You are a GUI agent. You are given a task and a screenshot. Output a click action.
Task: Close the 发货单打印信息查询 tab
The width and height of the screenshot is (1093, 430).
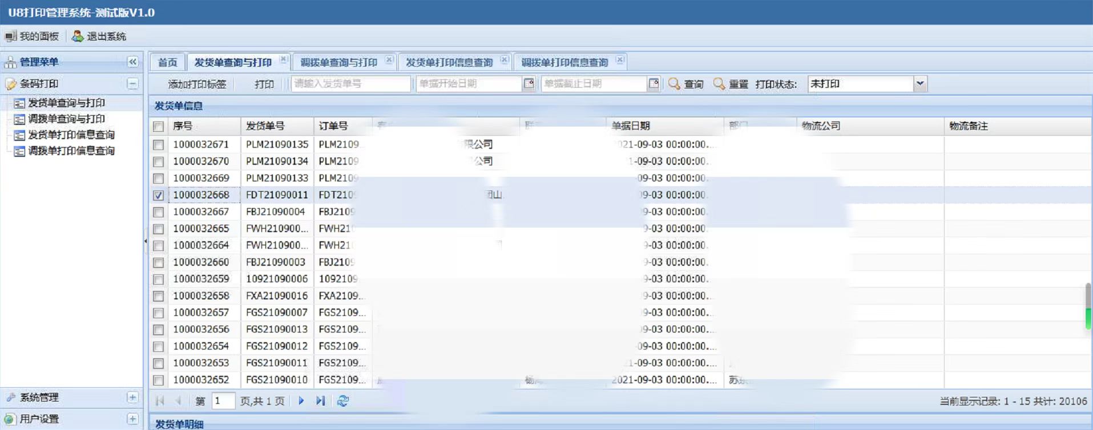(x=505, y=59)
